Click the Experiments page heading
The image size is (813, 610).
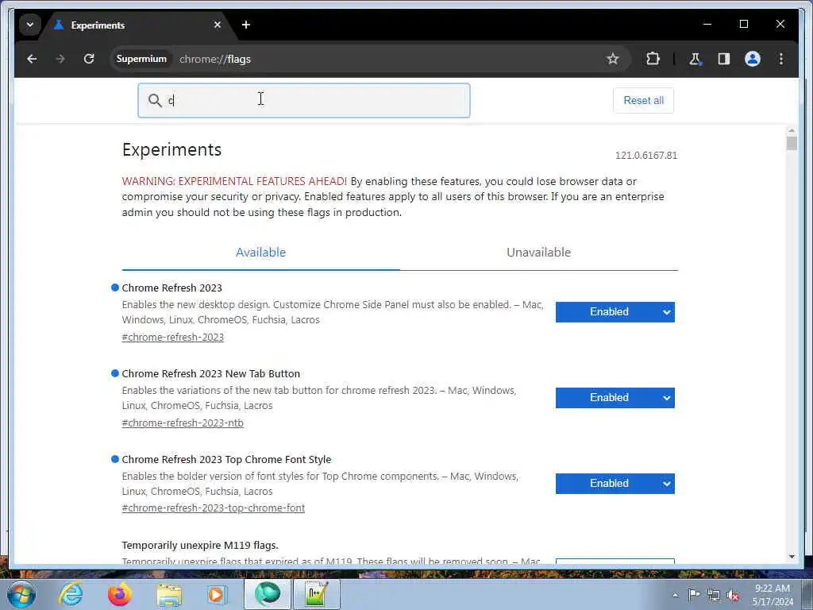(x=171, y=149)
